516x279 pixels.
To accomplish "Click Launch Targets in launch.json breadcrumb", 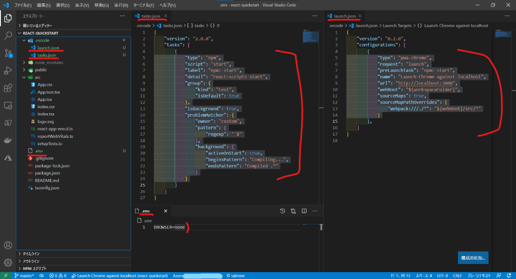I will (x=397, y=26).
